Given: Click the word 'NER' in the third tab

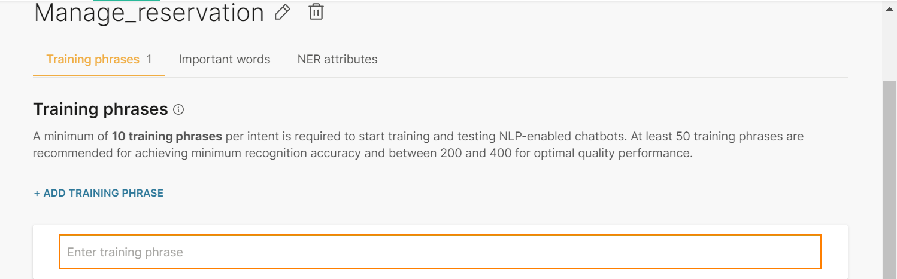Looking at the screenshot, I should tap(309, 59).
